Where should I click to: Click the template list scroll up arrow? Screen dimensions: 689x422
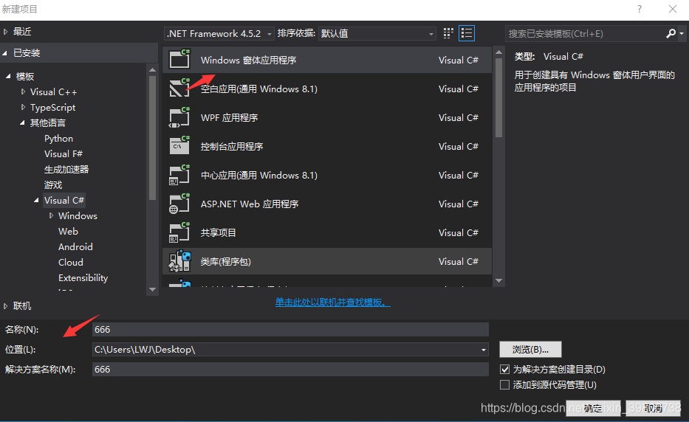[498, 52]
